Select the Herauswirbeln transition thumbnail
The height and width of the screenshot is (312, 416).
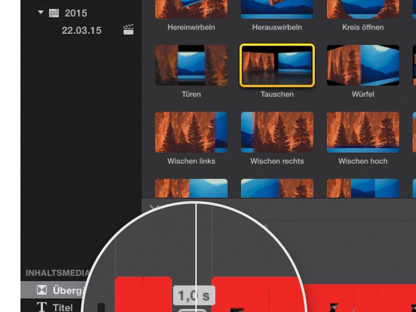(x=277, y=9)
